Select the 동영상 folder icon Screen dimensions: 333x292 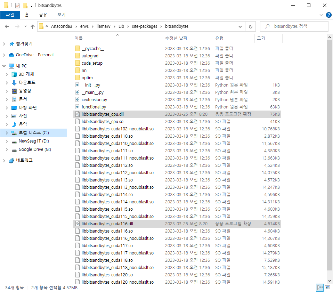click(x=14, y=91)
